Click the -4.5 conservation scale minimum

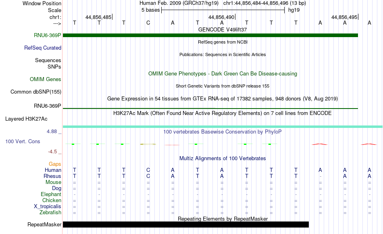click(52, 152)
